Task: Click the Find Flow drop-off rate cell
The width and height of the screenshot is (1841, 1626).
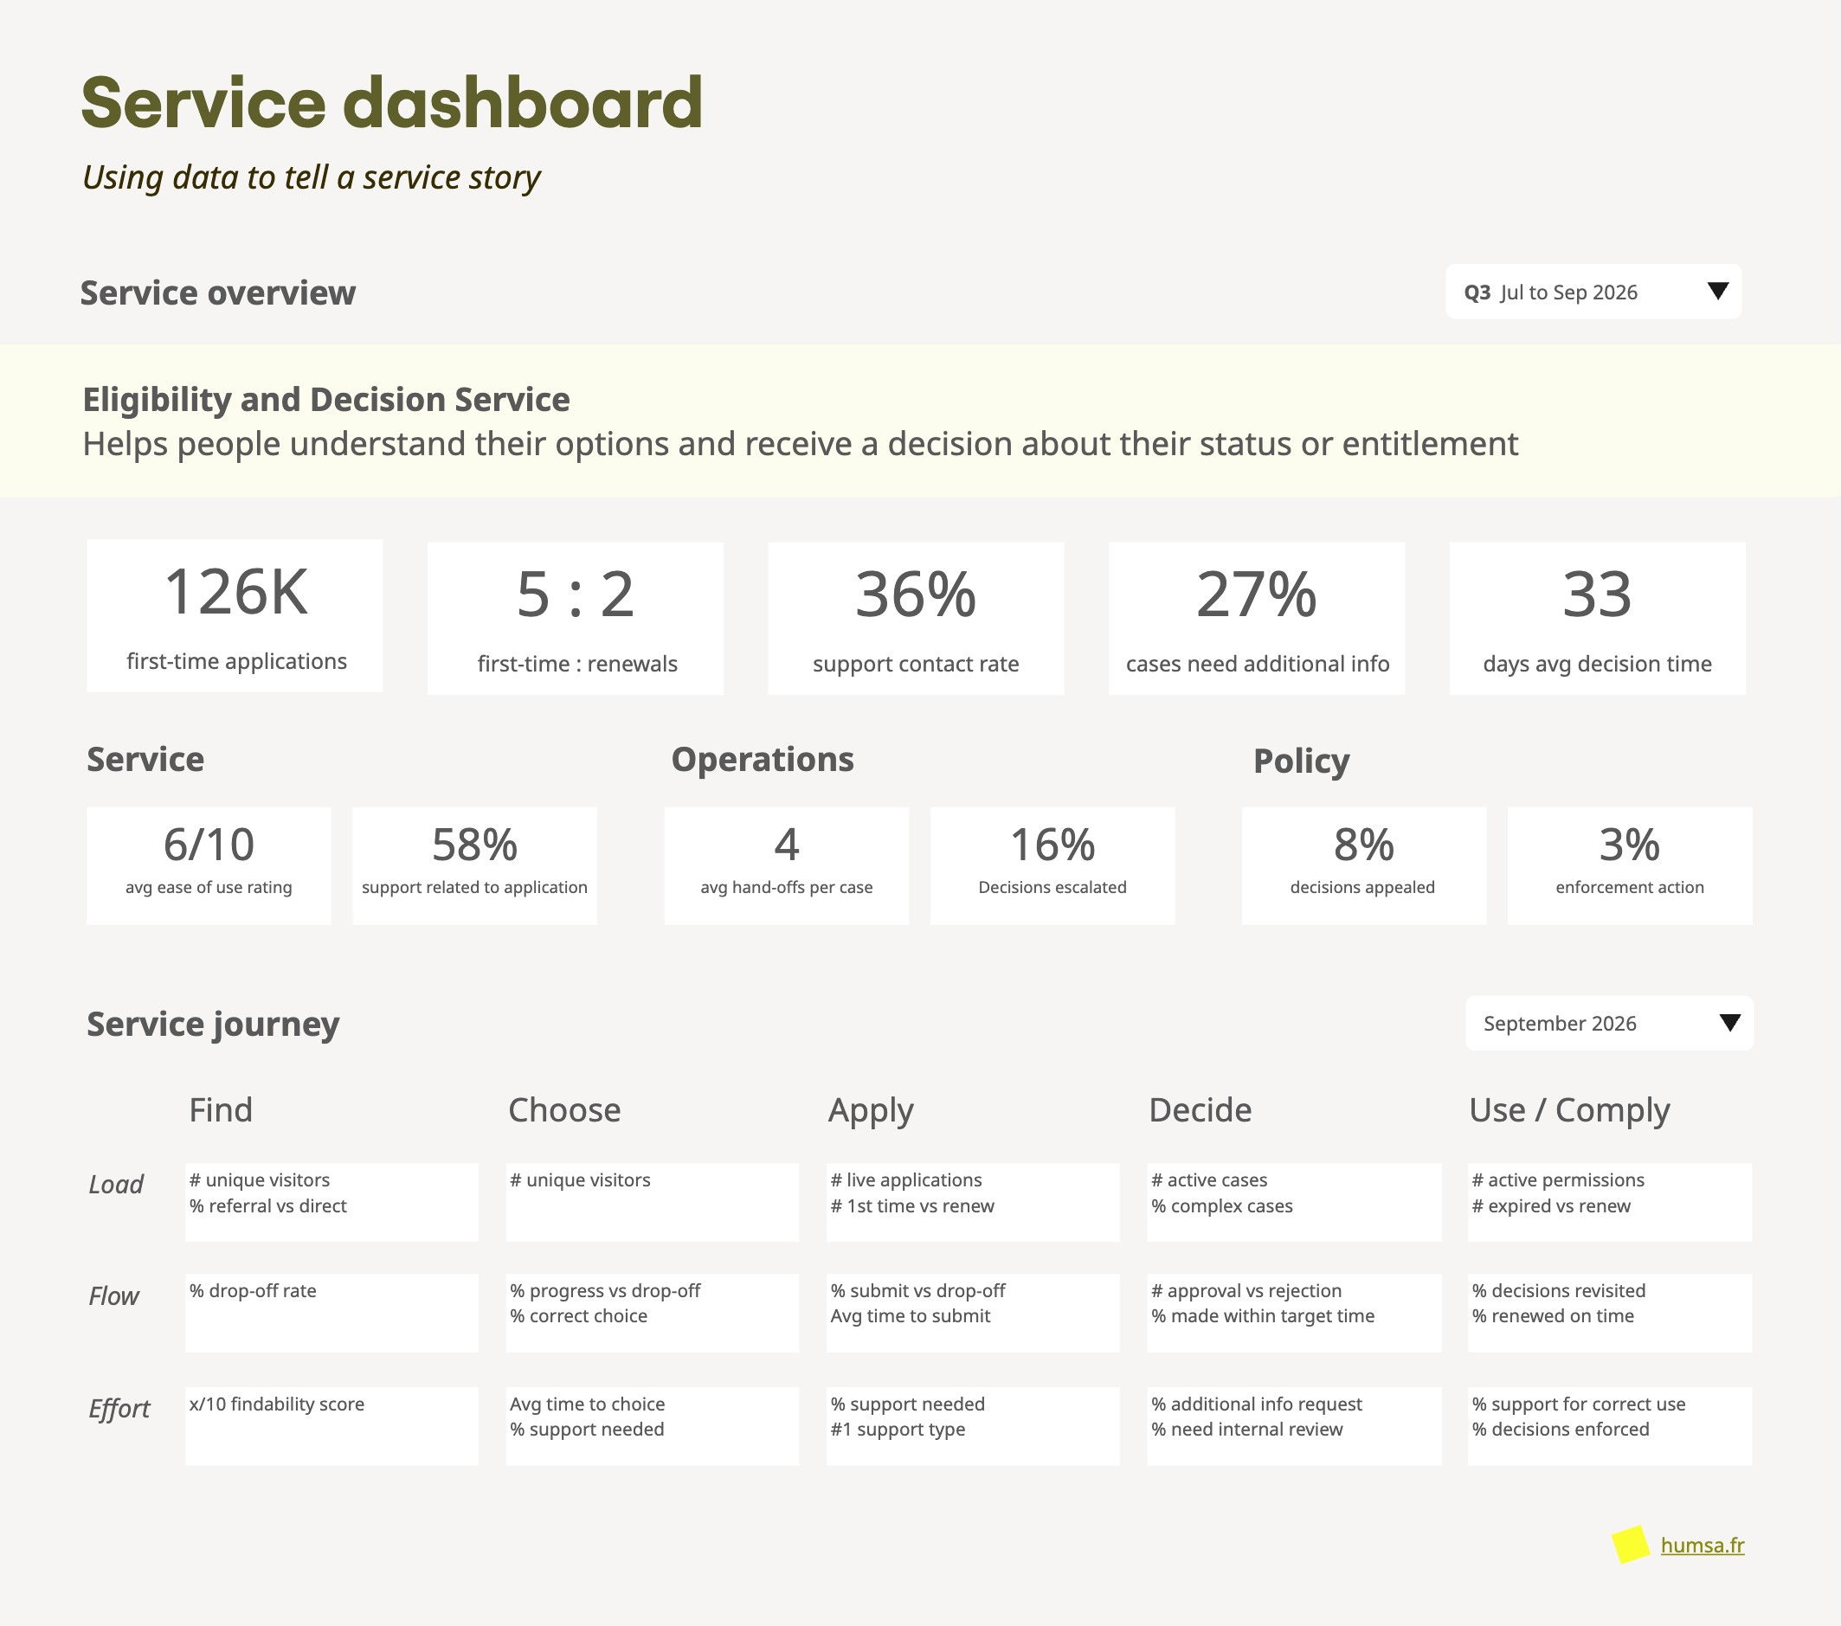Action: tap(332, 1313)
